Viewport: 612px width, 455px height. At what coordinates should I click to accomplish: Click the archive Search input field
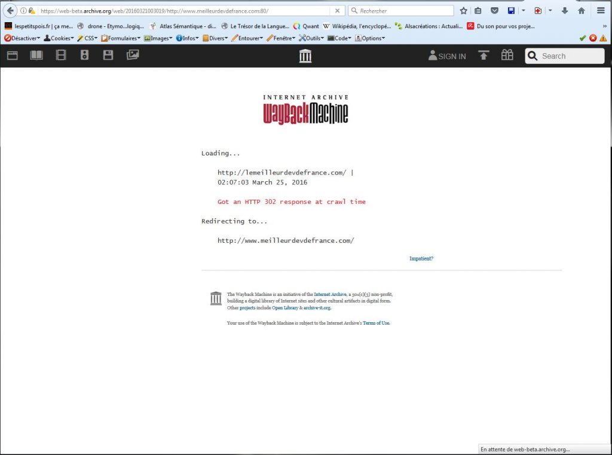pyautogui.click(x=570, y=56)
